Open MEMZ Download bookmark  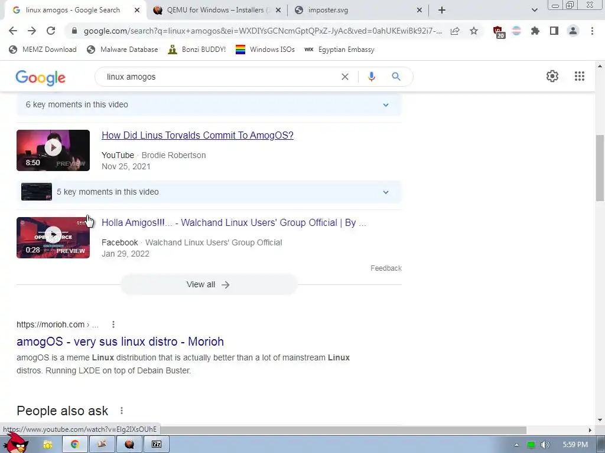pyautogui.click(x=43, y=50)
